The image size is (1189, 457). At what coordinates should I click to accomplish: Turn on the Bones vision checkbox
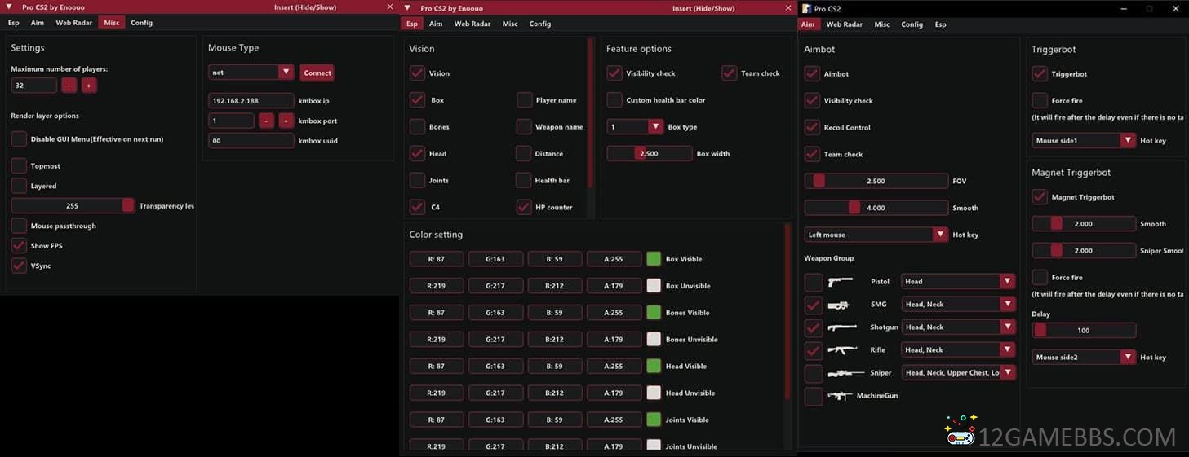tap(417, 127)
